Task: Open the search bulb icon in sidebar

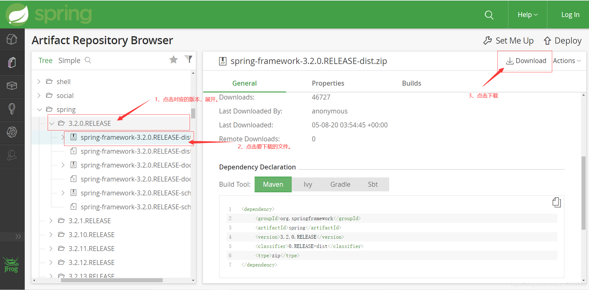Action: pyautogui.click(x=12, y=109)
